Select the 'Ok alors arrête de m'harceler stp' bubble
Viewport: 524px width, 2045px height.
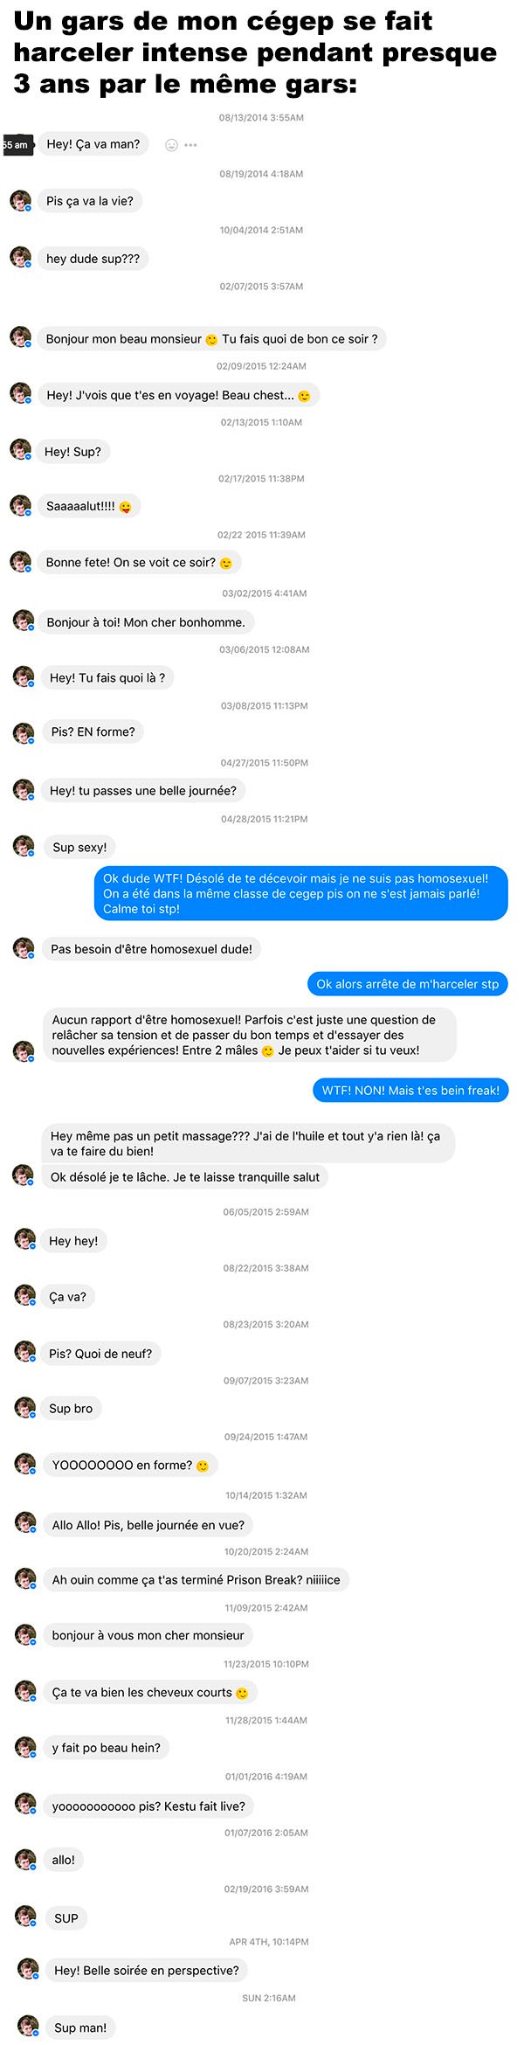[x=408, y=984]
